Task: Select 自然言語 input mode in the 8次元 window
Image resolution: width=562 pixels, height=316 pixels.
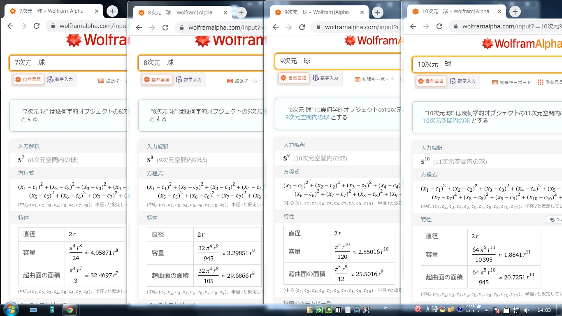Action: click(x=157, y=80)
